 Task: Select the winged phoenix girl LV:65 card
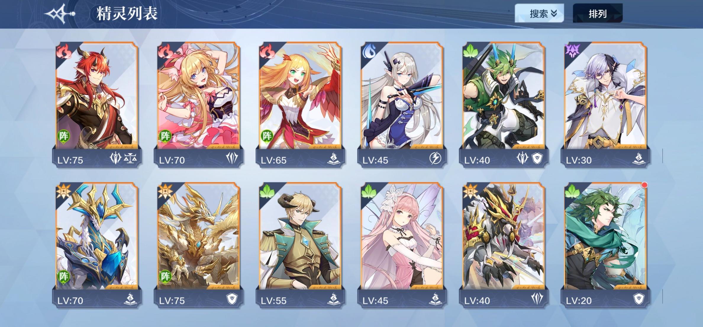point(300,105)
